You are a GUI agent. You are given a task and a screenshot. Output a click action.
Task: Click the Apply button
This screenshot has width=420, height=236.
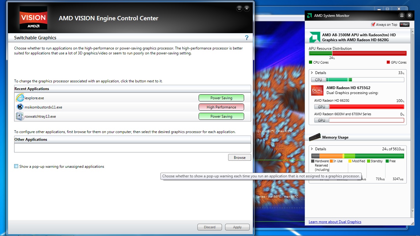click(237, 227)
